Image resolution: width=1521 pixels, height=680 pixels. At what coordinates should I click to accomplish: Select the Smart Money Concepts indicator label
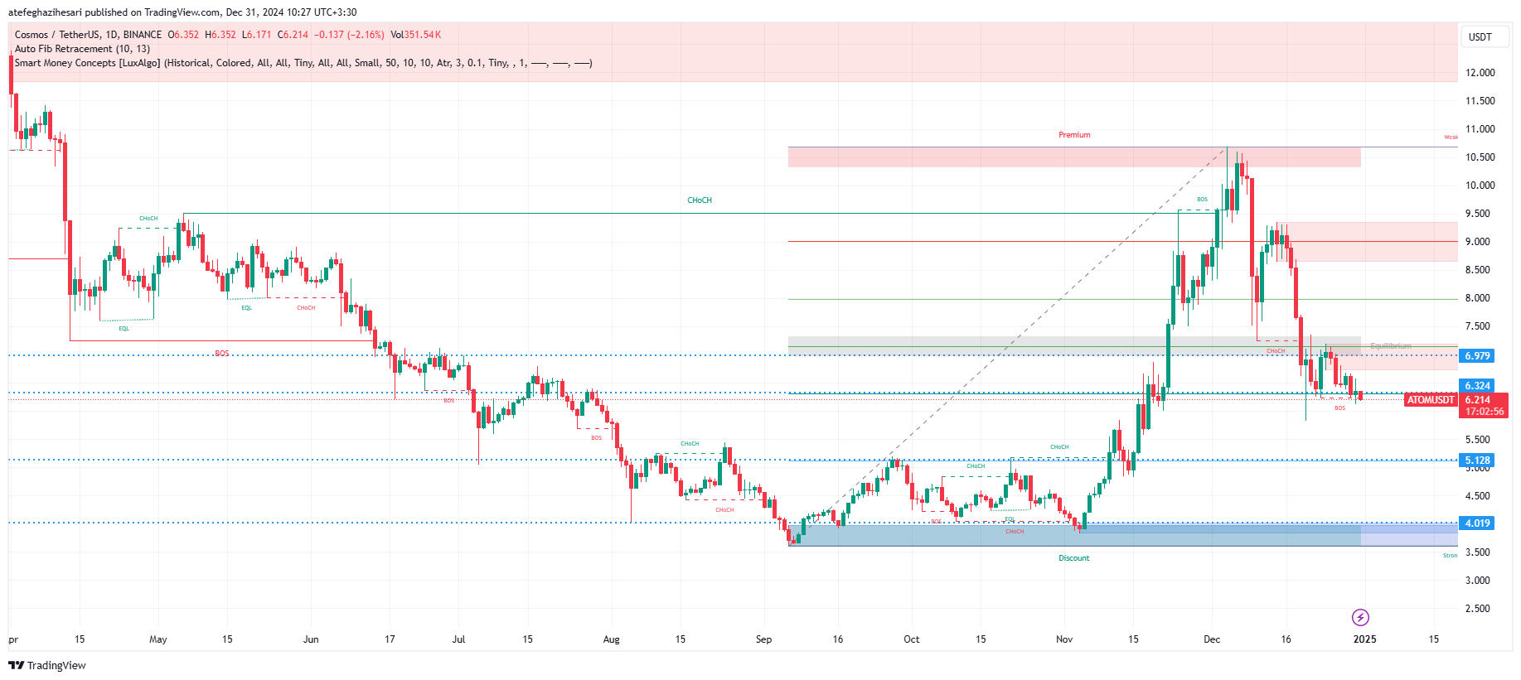click(303, 63)
